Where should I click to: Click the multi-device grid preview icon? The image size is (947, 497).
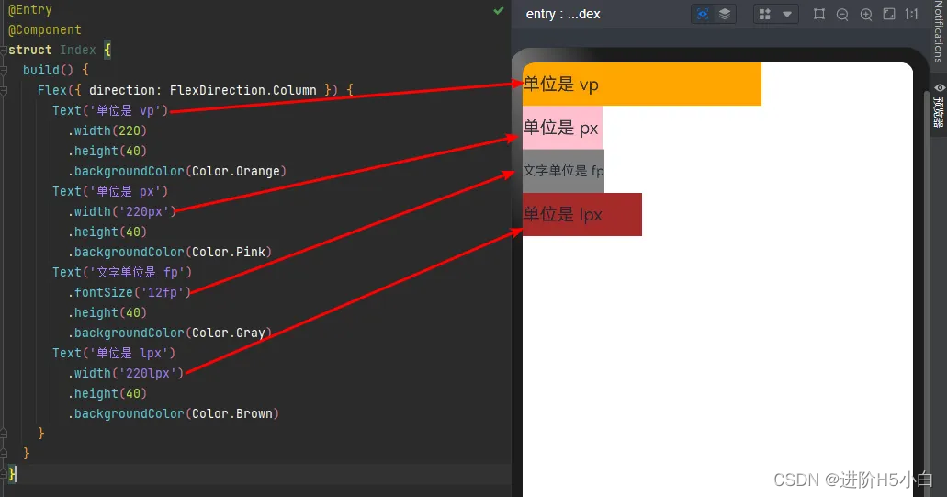[x=765, y=14]
